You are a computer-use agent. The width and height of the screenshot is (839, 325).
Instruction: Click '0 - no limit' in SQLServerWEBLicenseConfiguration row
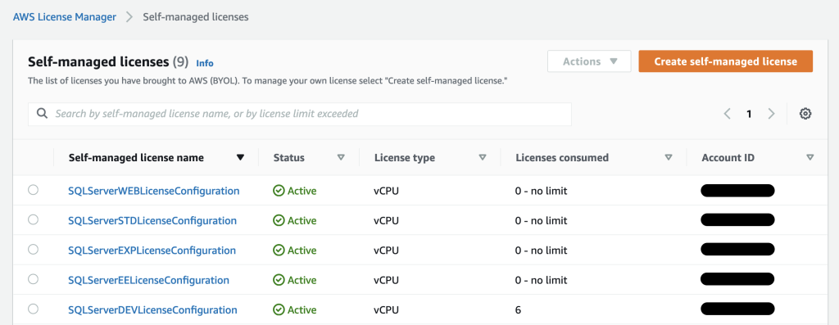541,191
